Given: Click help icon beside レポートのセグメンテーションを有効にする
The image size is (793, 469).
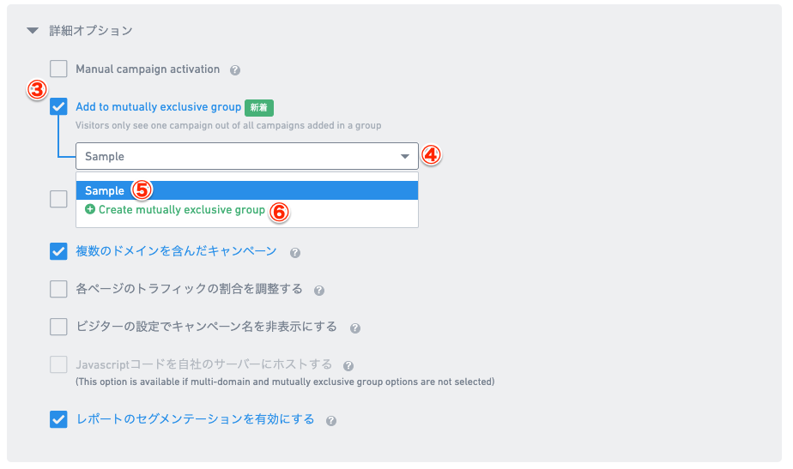Looking at the screenshot, I should (x=330, y=420).
